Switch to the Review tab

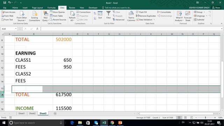(72, 8)
